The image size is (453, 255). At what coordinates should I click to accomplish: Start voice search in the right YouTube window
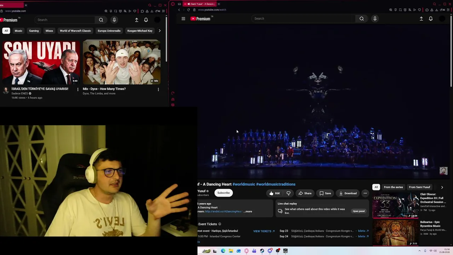(375, 19)
